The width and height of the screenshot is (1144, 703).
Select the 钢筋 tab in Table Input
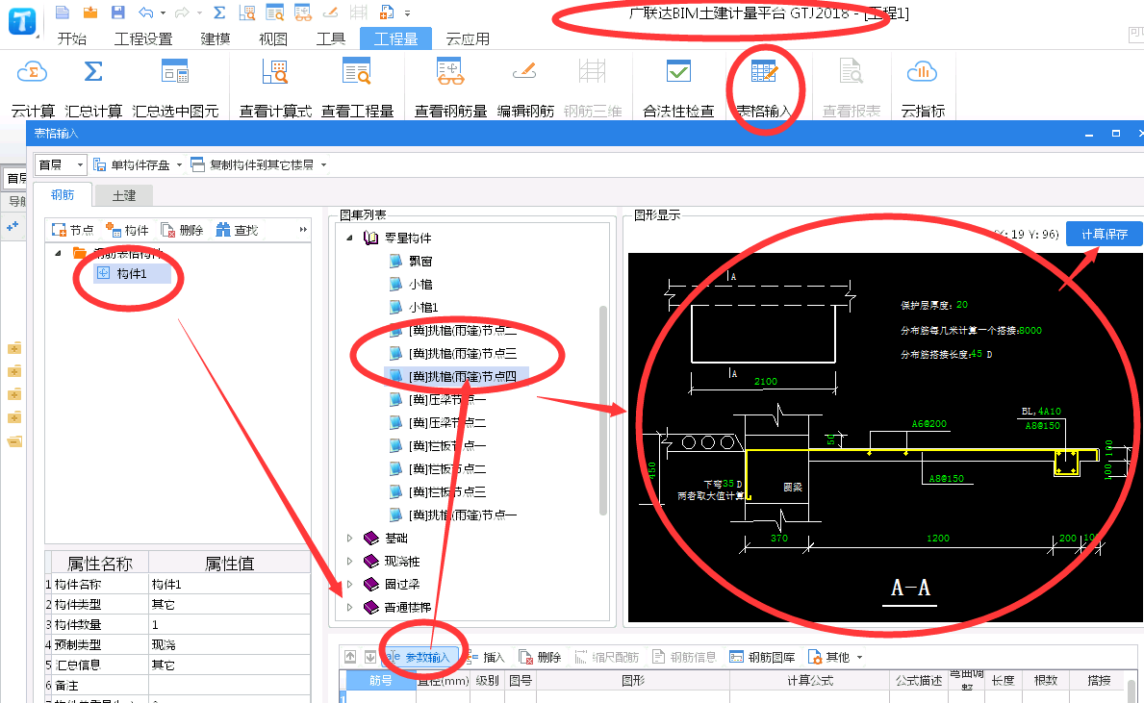click(63, 194)
